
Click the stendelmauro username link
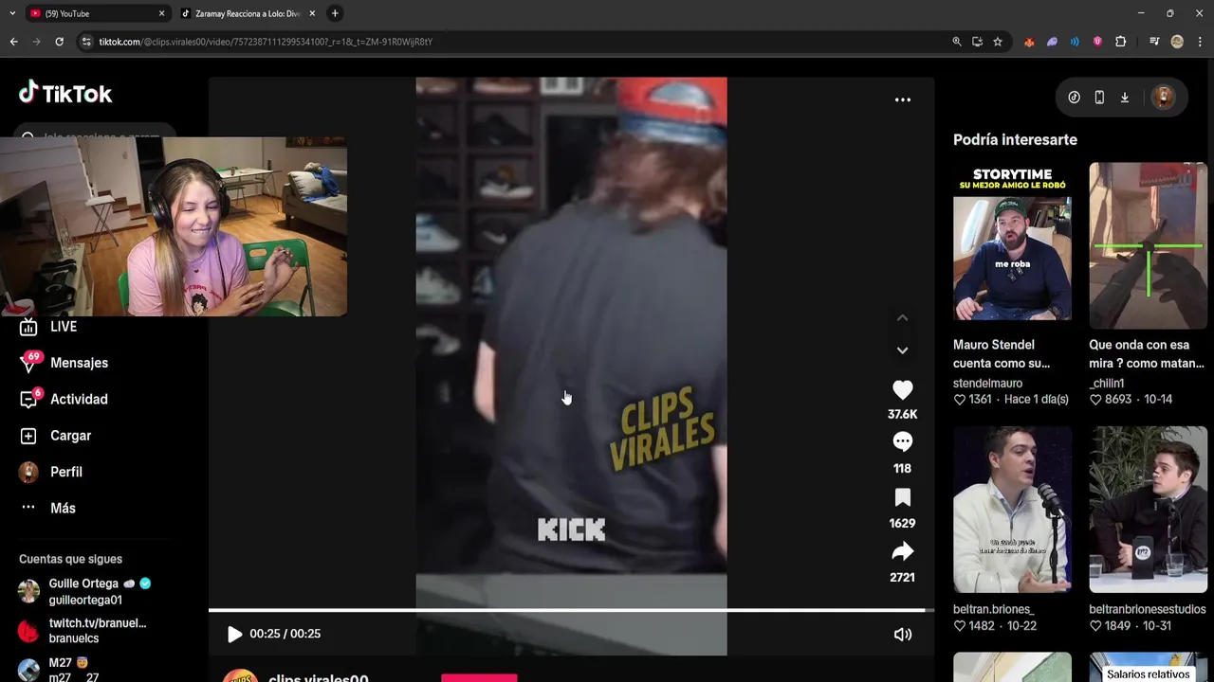tap(987, 383)
